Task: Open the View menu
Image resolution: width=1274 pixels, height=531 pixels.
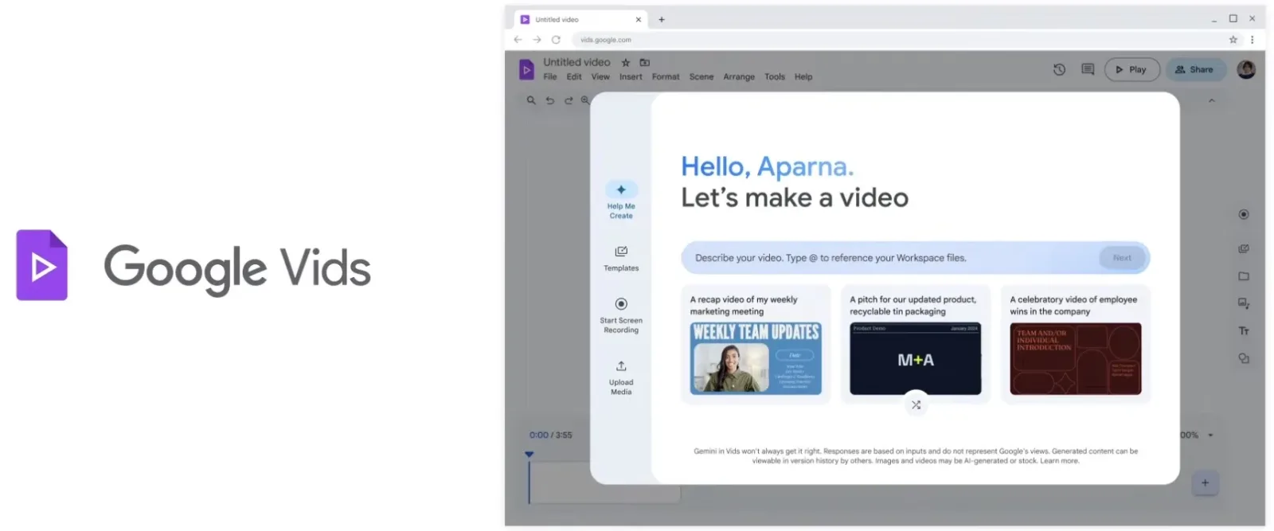Action: pyautogui.click(x=600, y=76)
